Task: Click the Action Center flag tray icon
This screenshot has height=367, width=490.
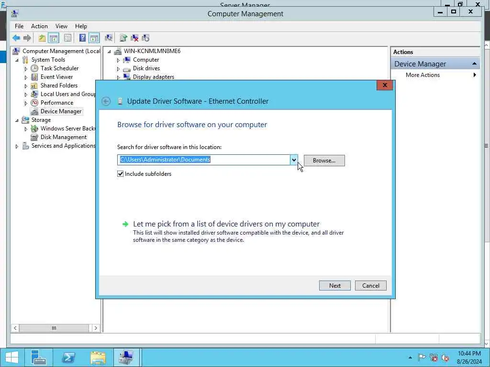Action: pos(422,357)
